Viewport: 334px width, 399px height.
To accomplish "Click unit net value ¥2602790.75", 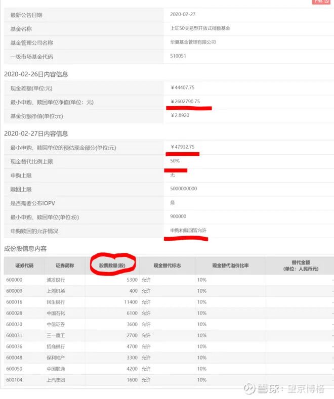I will 185,101.
